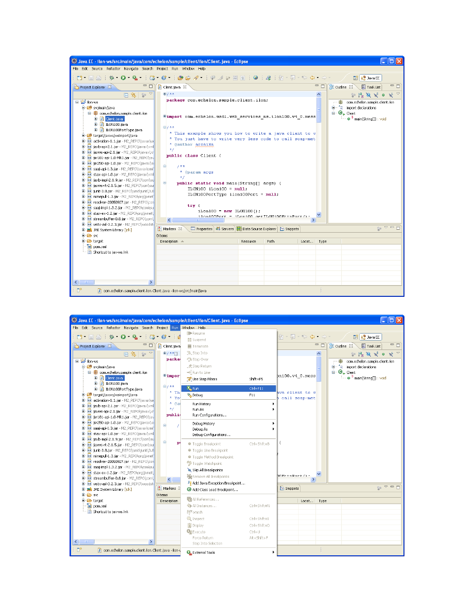The image size is (474, 614).
Task: Select ILON100.java in upper Project Explorer tree
Action: [116, 124]
